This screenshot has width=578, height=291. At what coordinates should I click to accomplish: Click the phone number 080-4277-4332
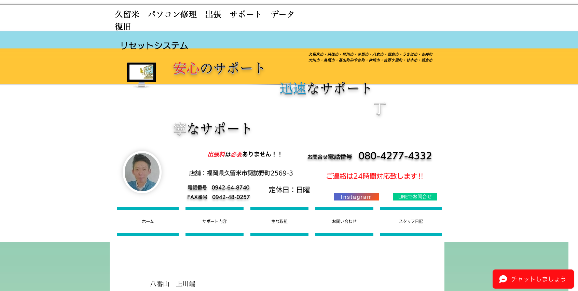pyautogui.click(x=395, y=156)
